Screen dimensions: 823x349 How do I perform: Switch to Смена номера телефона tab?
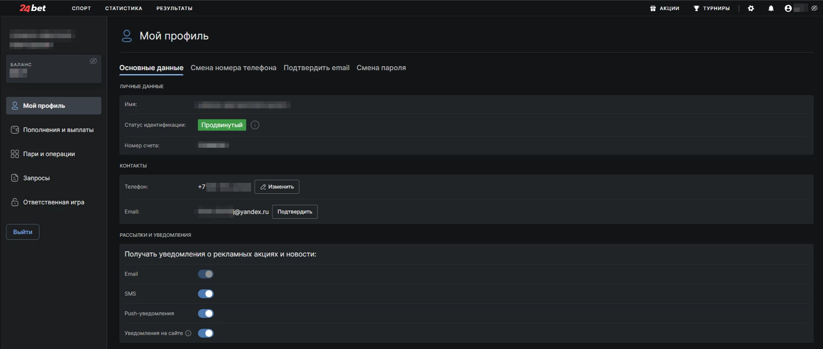234,68
